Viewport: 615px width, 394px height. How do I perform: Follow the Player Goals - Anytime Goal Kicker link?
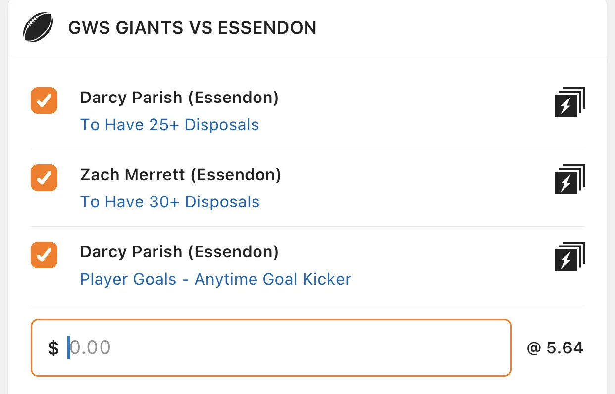point(215,279)
